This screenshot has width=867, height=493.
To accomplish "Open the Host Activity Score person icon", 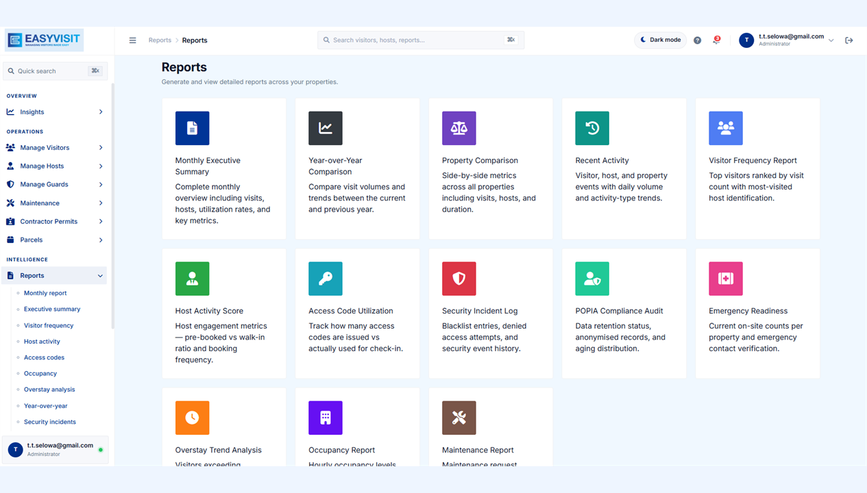I will click(192, 279).
